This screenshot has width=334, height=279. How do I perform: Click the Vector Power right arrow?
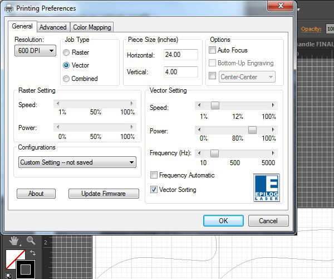(273, 129)
